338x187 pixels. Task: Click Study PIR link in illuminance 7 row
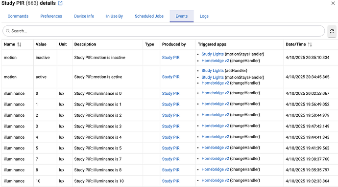point(171,159)
